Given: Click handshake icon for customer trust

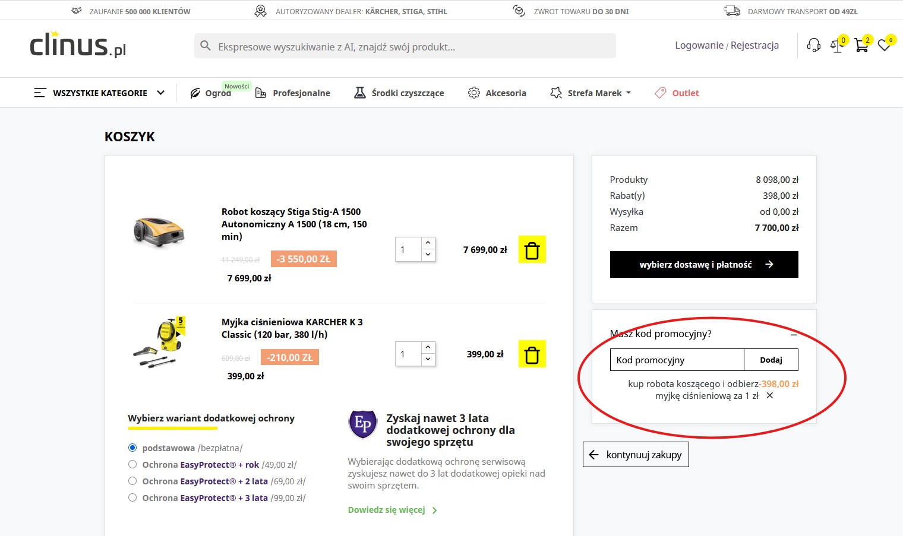Looking at the screenshot, I should [77, 11].
